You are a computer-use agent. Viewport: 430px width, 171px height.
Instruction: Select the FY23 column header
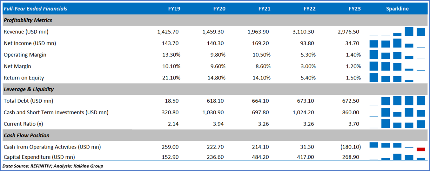[x=354, y=9]
